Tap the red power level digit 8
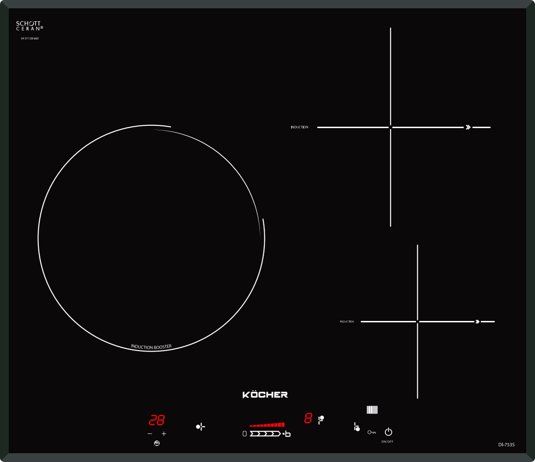The width and height of the screenshot is (535, 462). coord(308,419)
